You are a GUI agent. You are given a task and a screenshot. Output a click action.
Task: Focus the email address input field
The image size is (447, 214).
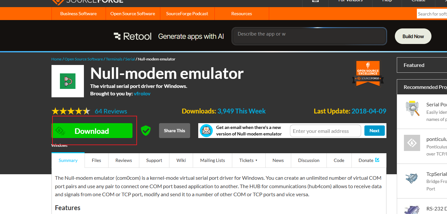(326, 131)
